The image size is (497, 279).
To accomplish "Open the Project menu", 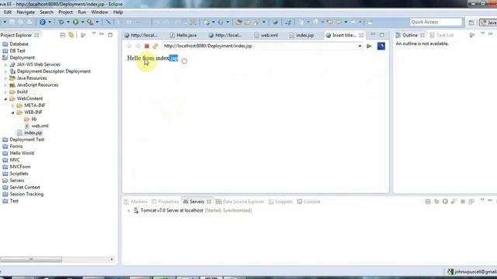I will pyautogui.click(x=65, y=12).
